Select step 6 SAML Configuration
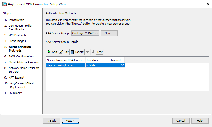 (19, 56)
